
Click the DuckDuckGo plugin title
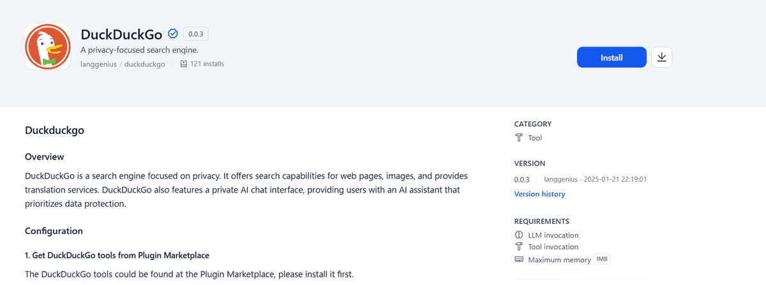click(x=121, y=34)
